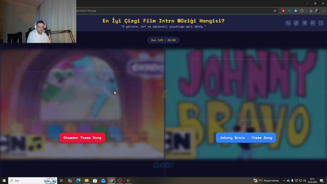
Task: Open Microsoft Edge from the taskbar
Action: point(78,181)
